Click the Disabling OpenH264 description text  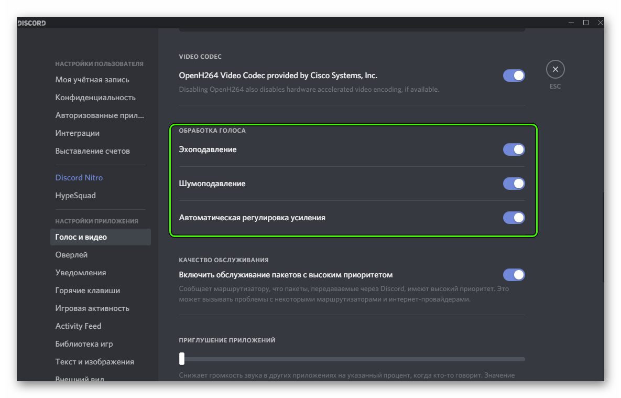tap(309, 90)
